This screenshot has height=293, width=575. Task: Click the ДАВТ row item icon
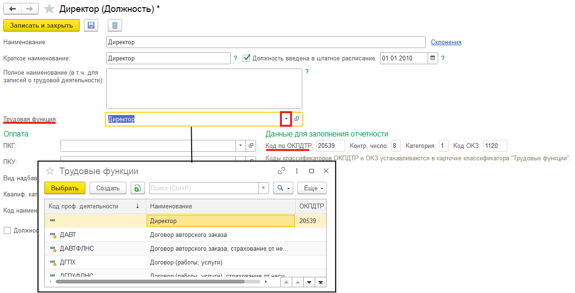[x=52, y=234]
